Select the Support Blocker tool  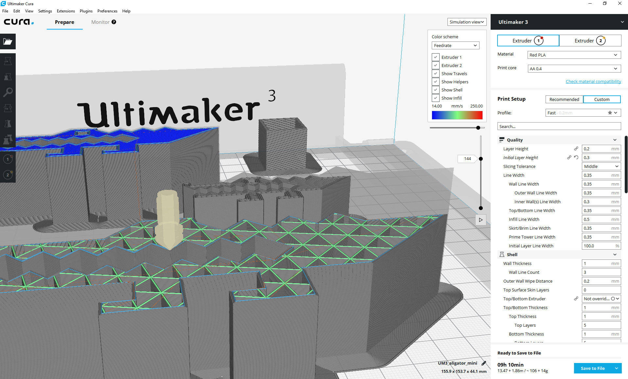click(8, 140)
